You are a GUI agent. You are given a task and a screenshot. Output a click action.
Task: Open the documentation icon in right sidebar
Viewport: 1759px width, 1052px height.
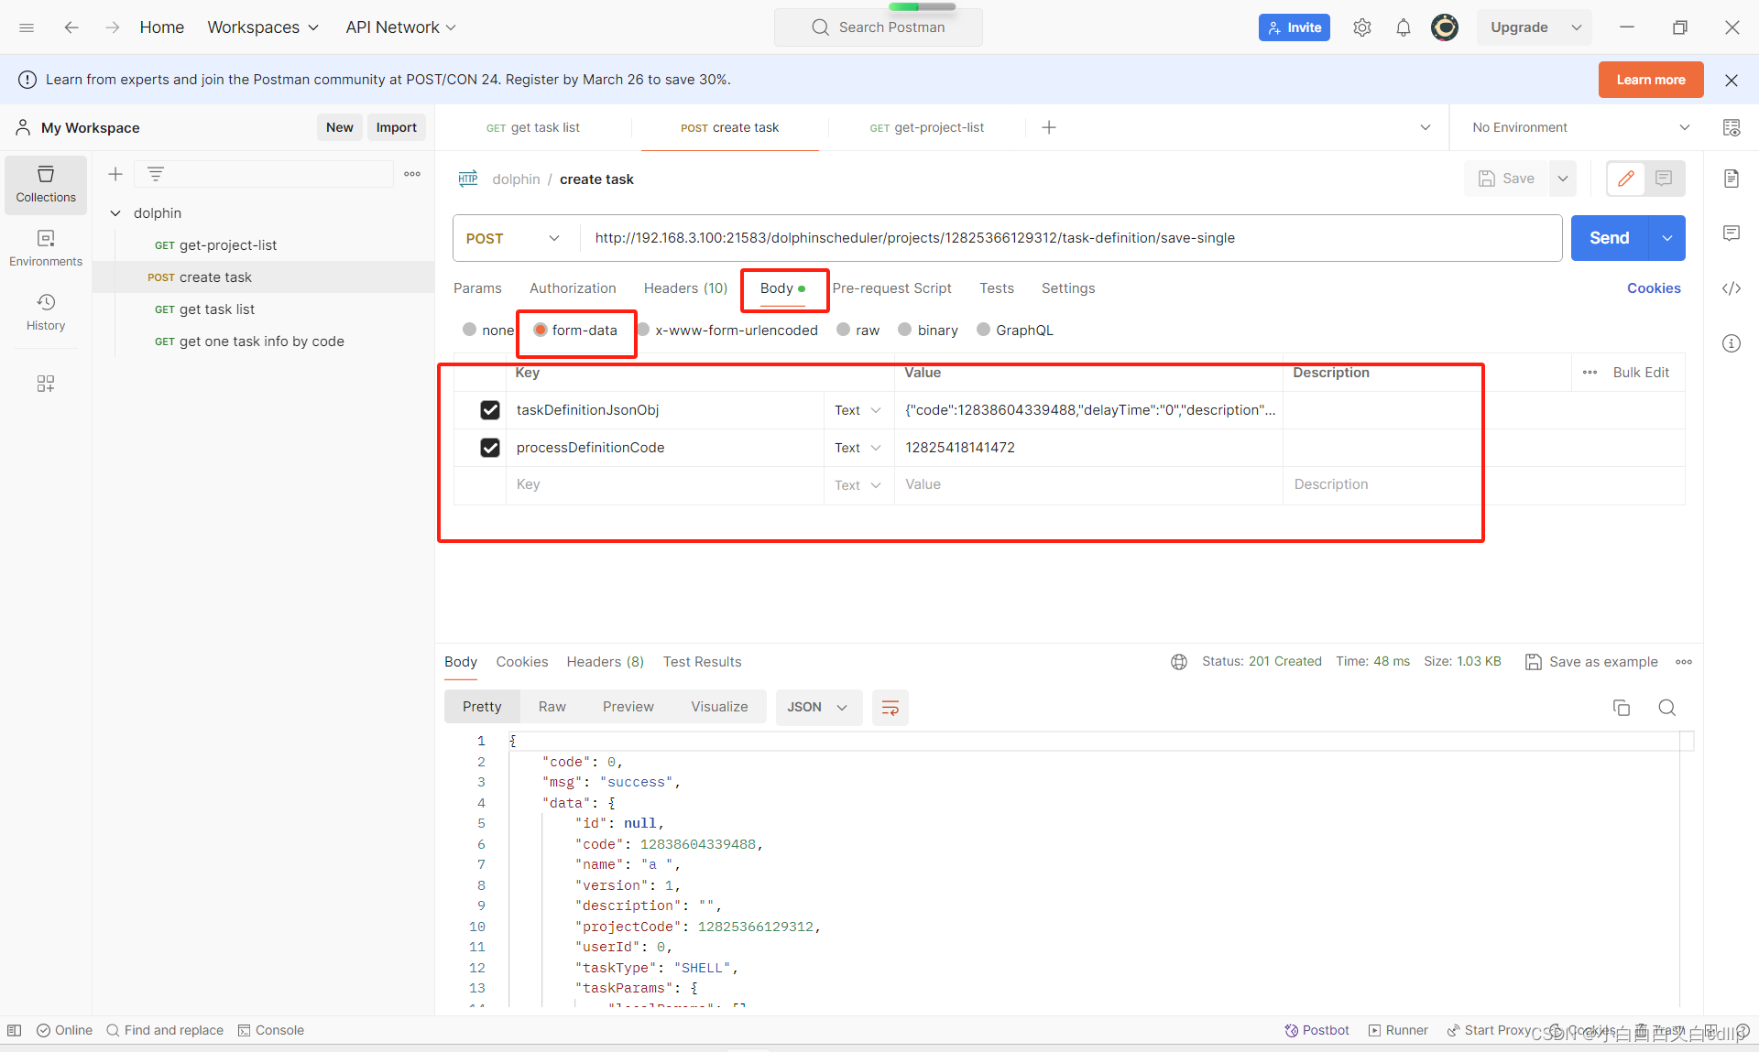coord(1732,179)
